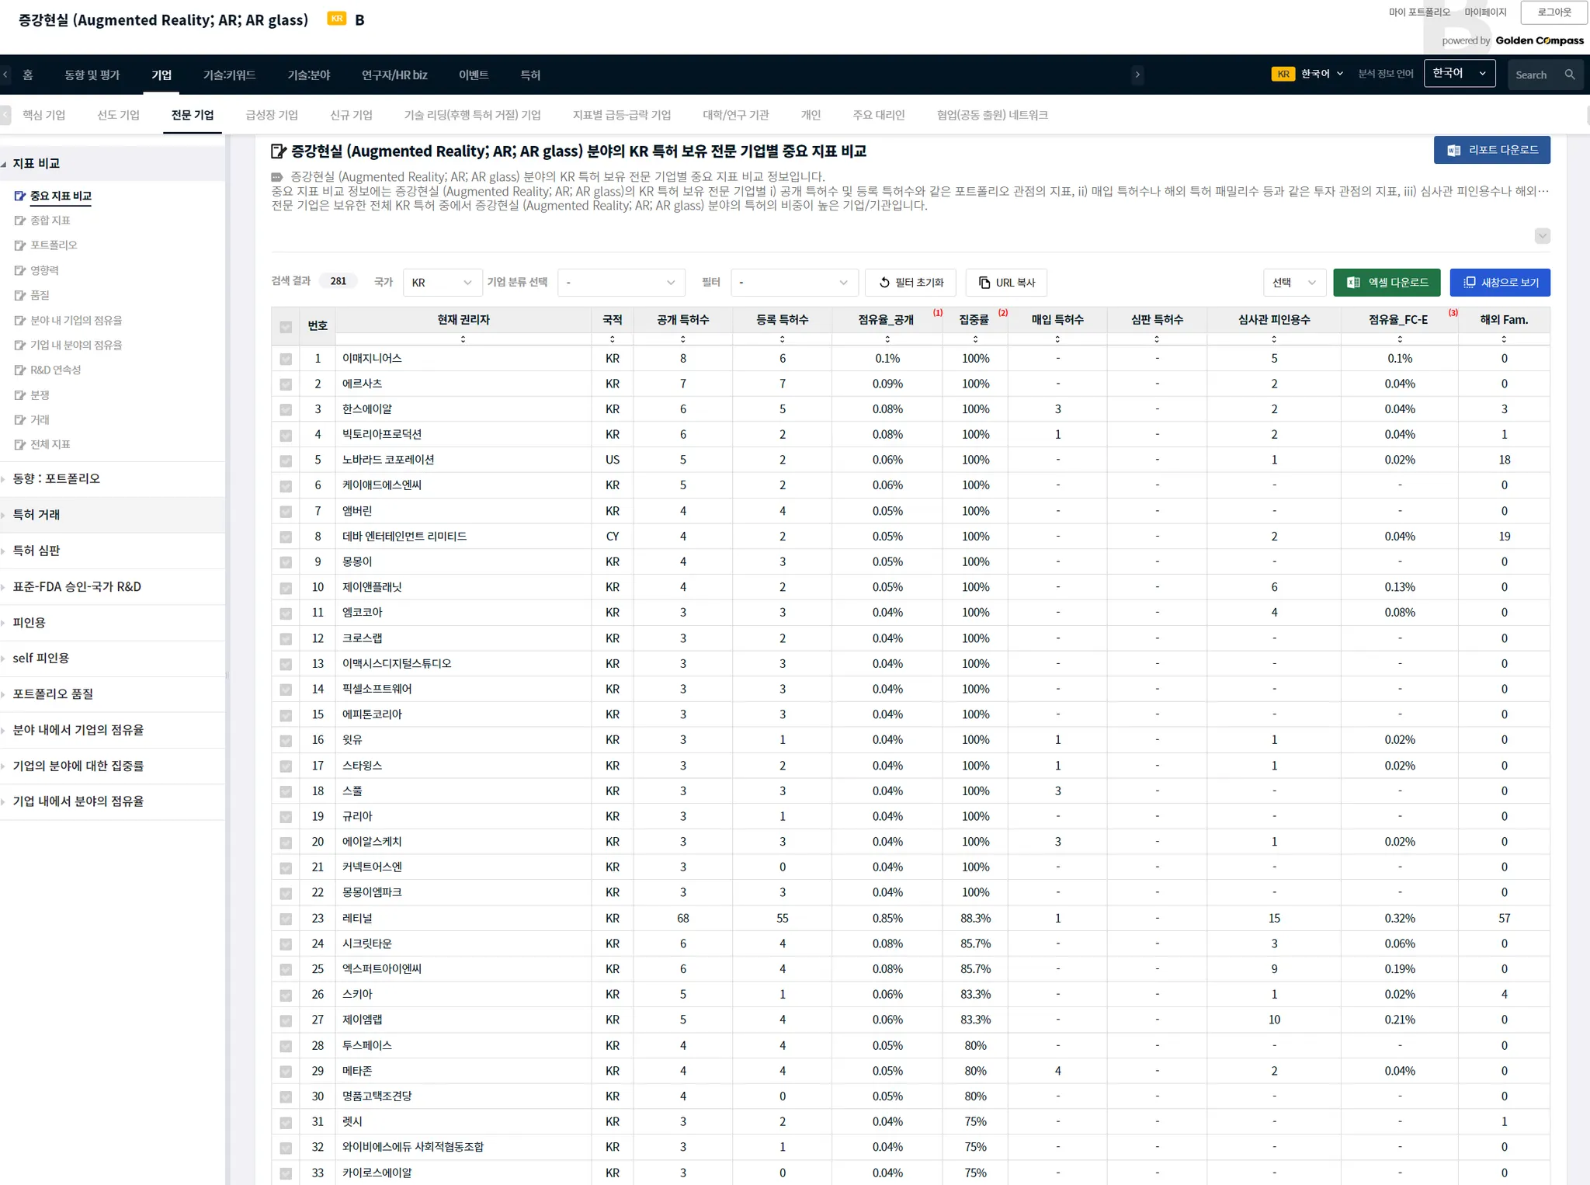Click the sort arrows under 집중률 column

[x=975, y=339]
